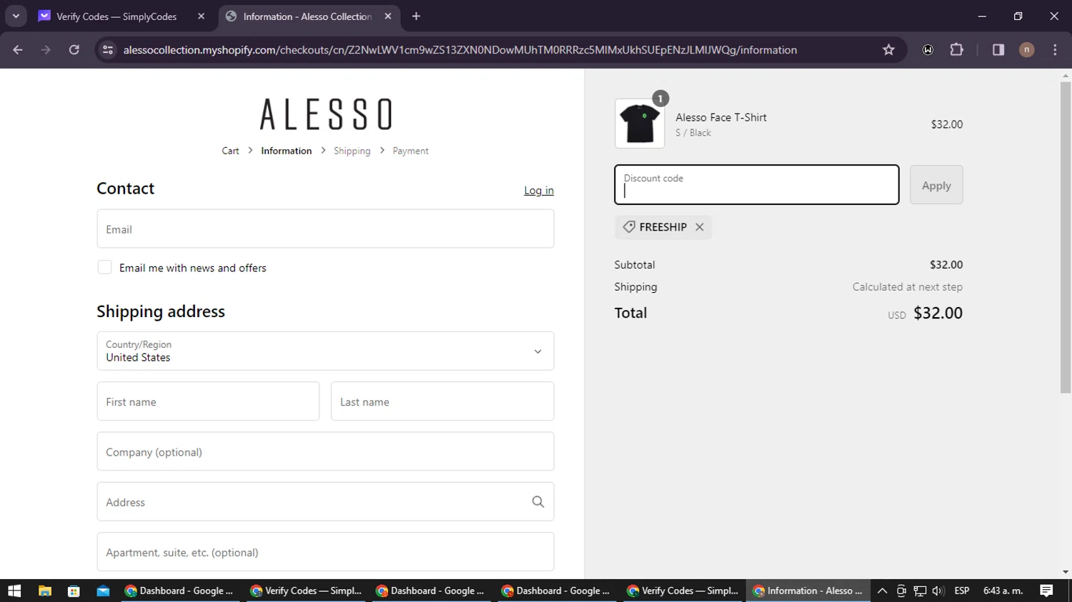Click the Log in link
The height and width of the screenshot is (602, 1072).
[539, 191]
